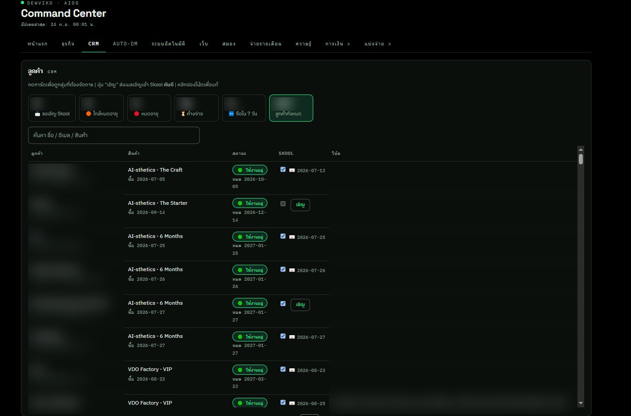
Task: Toggle Skool checkbox beside date 2026-08-23
Action: click(283, 369)
